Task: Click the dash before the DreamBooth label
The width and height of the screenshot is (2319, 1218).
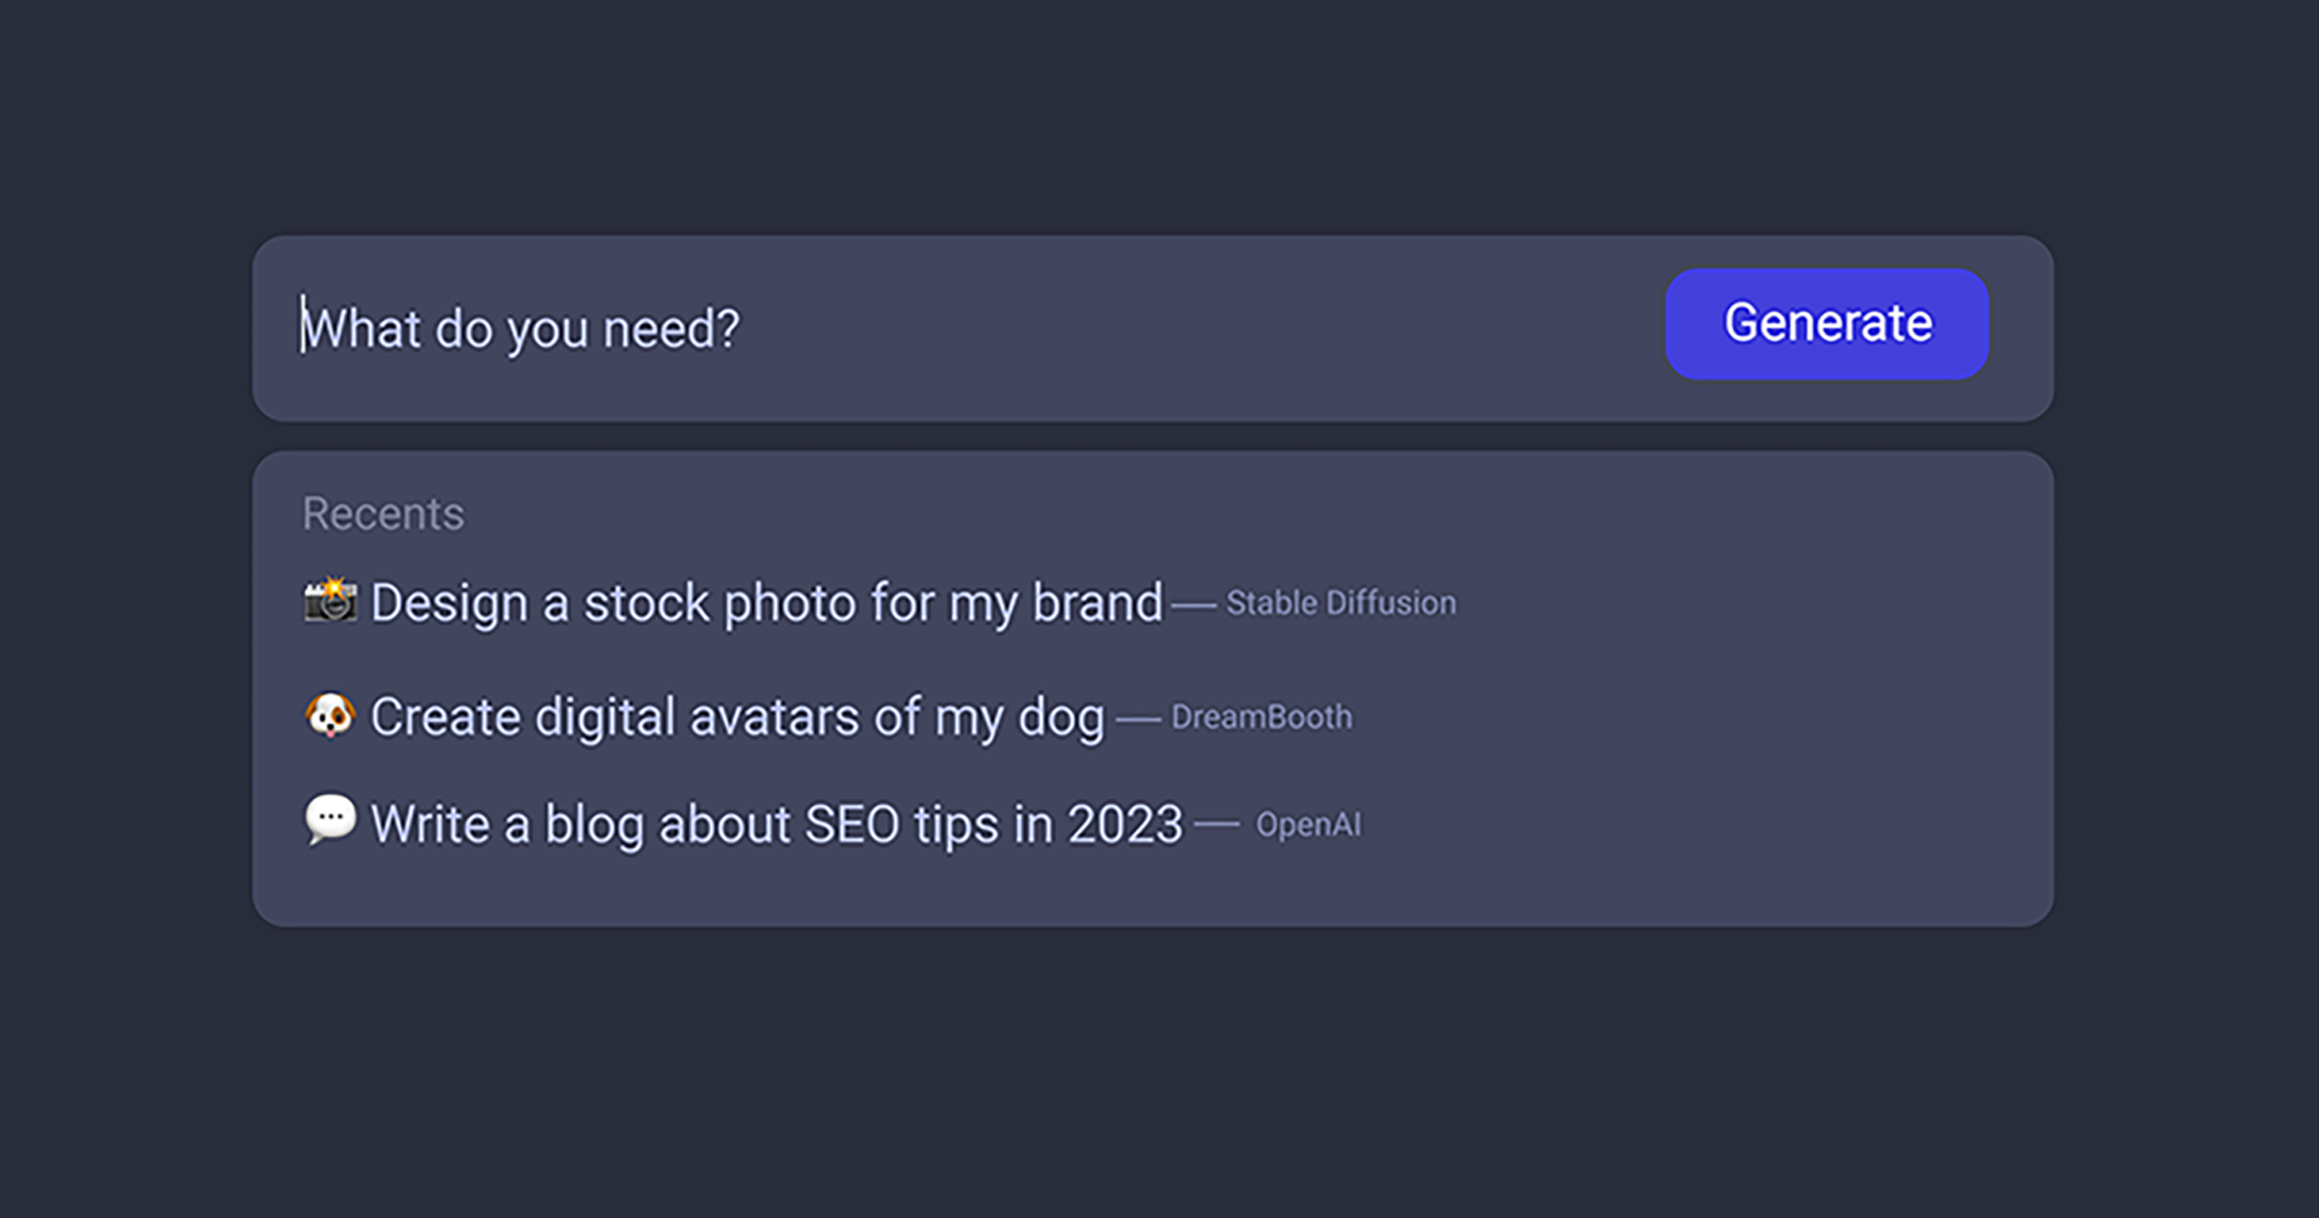Action: point(1138,720)
